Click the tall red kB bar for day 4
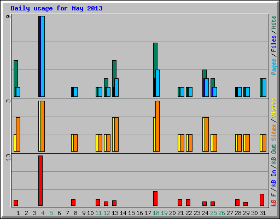The width and height of the screenshot is (280, 219). coord(40,181)
